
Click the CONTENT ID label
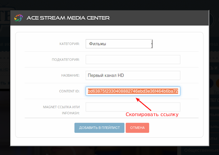[x=69, y=91]
